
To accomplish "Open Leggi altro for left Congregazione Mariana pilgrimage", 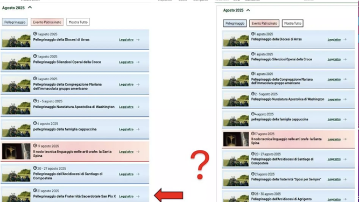I will click(126, 85).
